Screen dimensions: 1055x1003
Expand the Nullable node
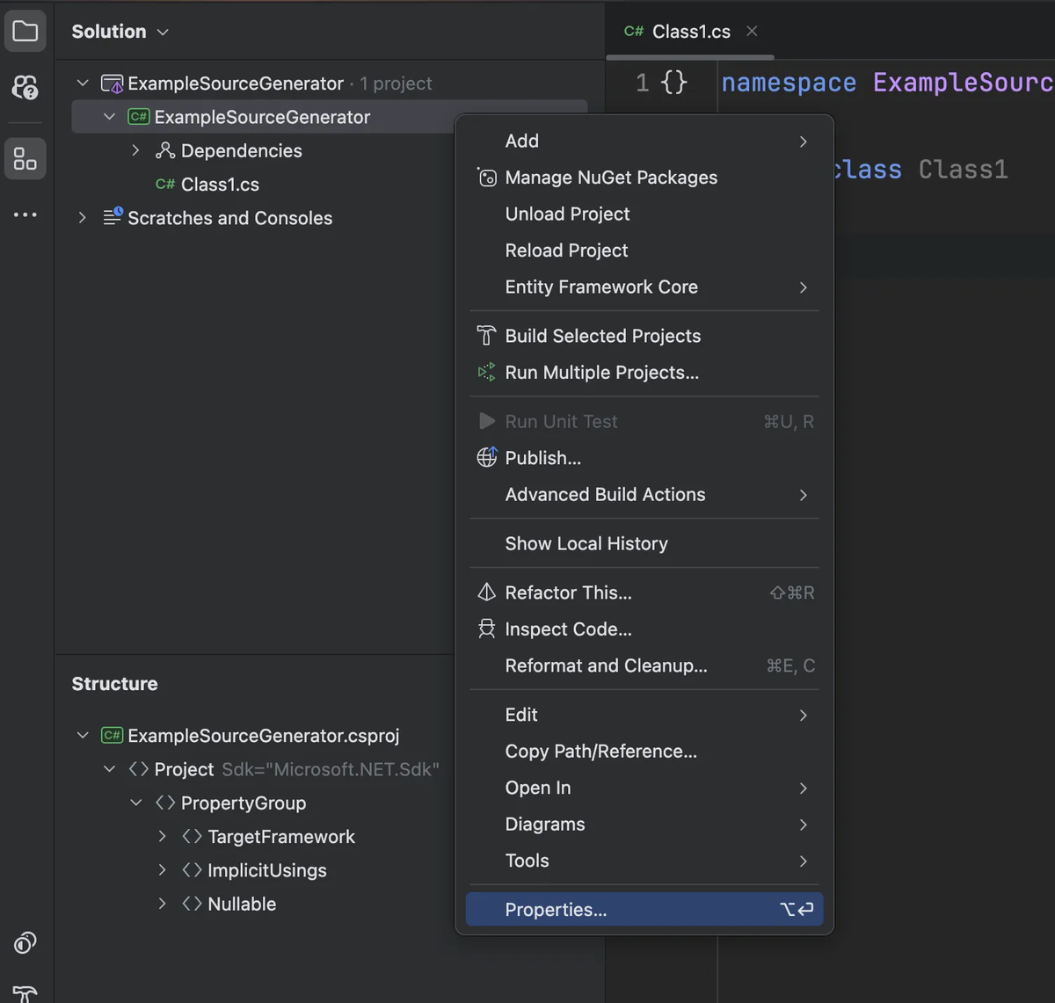tap(162, 904)
